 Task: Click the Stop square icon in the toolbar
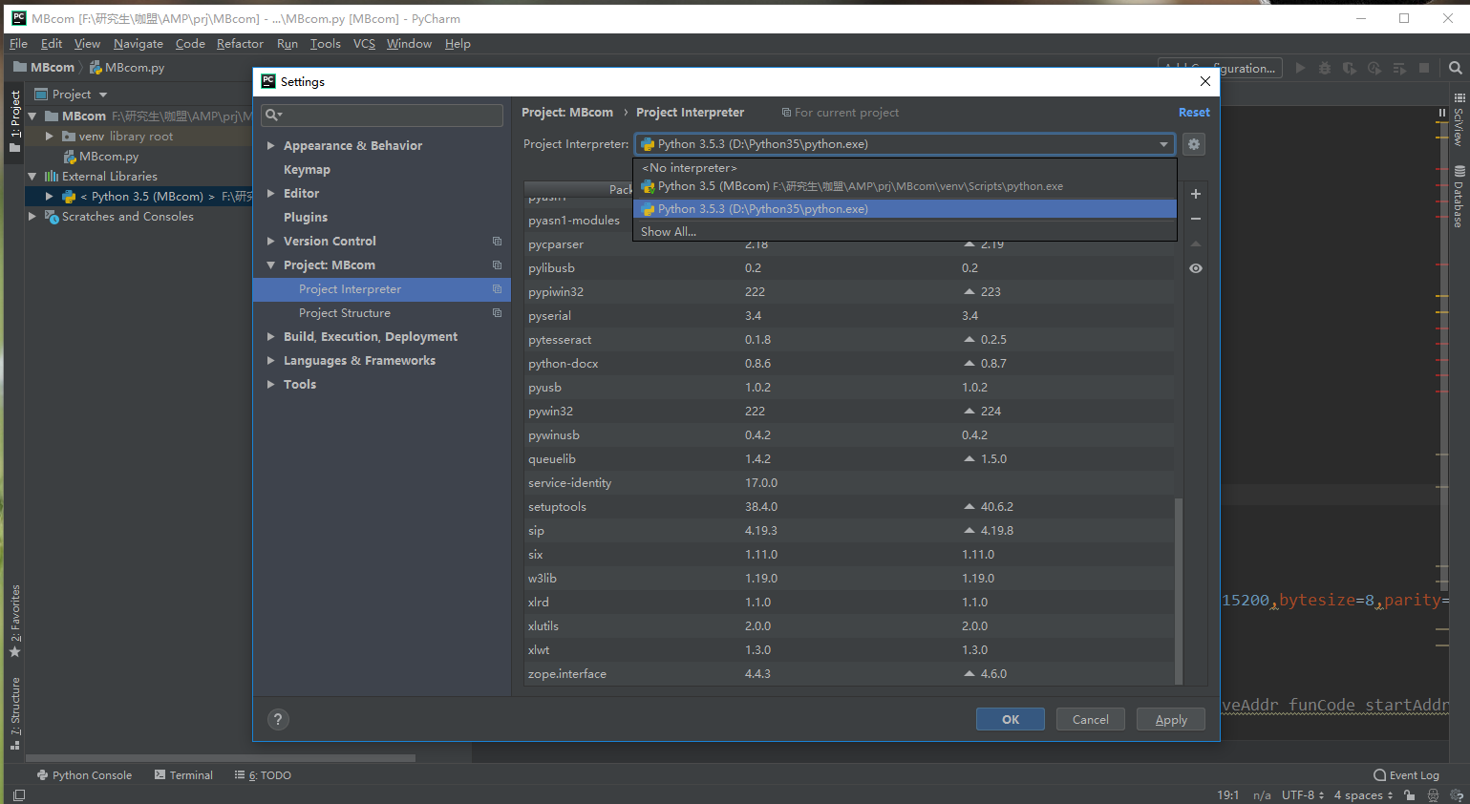(1424, 68)
